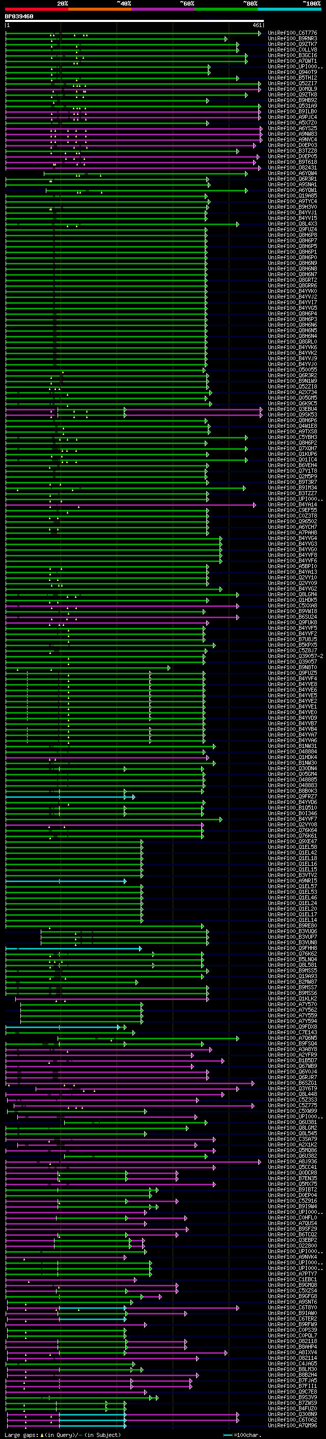The width and height of the screenshot is (326, 1439).
Task: Open hit label UniRef100_A6YS25
Action: tap(292, 129)
